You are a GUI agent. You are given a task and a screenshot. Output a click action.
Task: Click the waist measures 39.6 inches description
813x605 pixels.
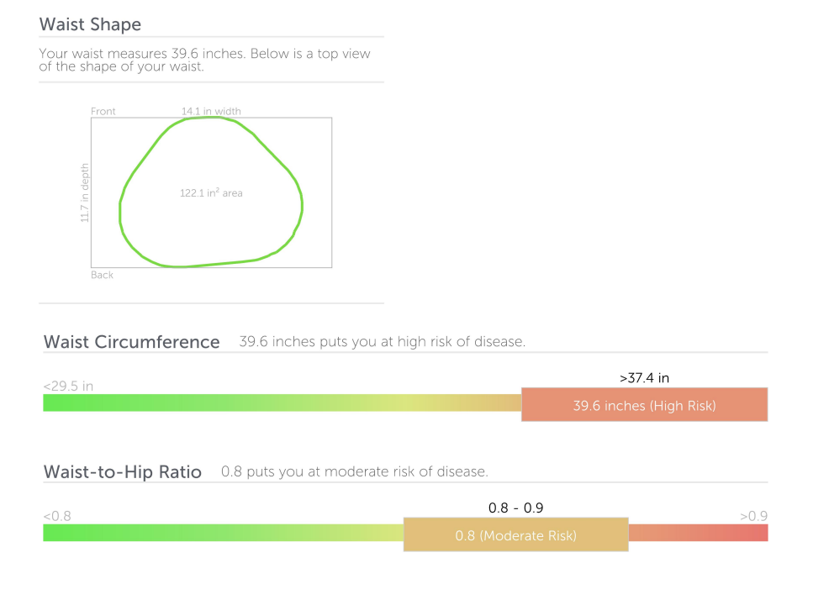coord(205,60)
